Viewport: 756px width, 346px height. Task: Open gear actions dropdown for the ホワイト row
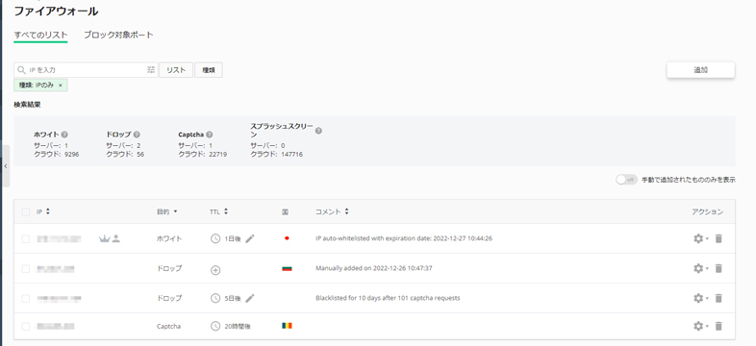700,238
